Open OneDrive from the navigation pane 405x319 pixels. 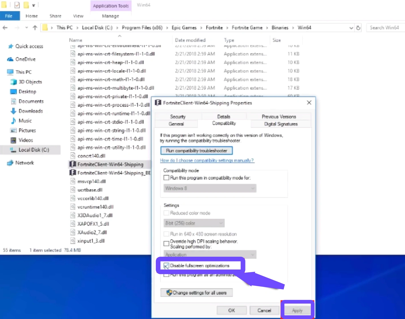(25, 59)
